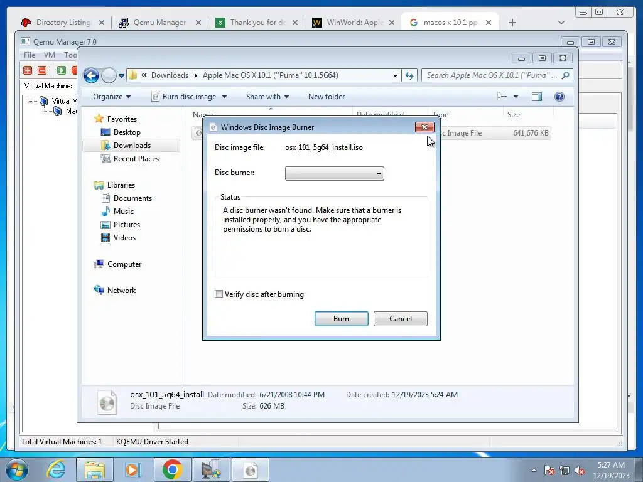Check Verify disc after burning
Screen dimensions: 643x482
tap(219, 294)
